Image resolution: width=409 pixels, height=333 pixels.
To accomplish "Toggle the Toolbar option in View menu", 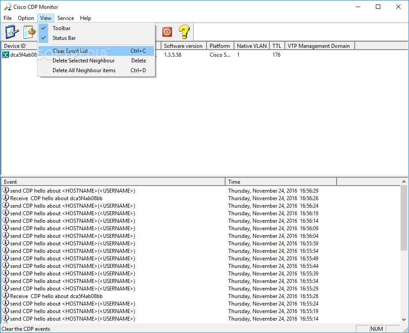I will point(96,28).
